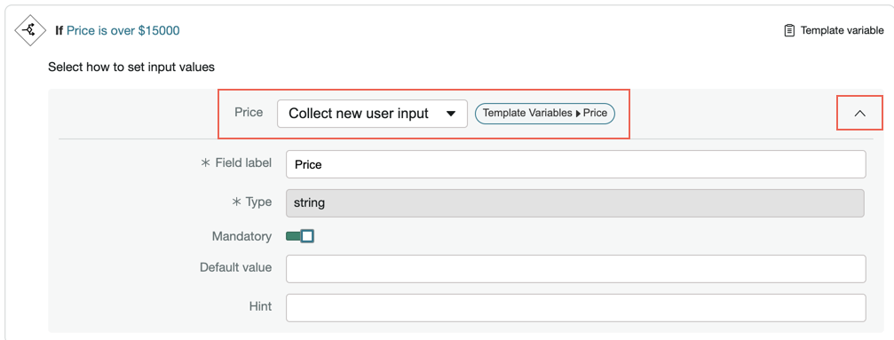
Task: Open the 'Price is over $15000' condition link
Action: pyautogui.click(x=123, y=30)
